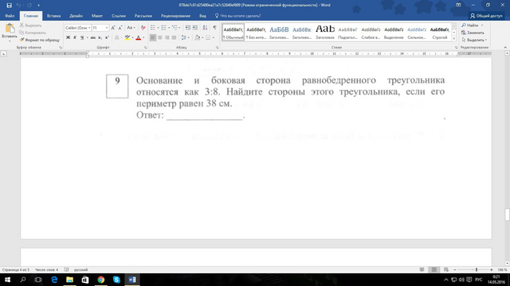The height and width of the screenshot is (286, 510).
Task: Open the font size dropdown
Action: 100,28
